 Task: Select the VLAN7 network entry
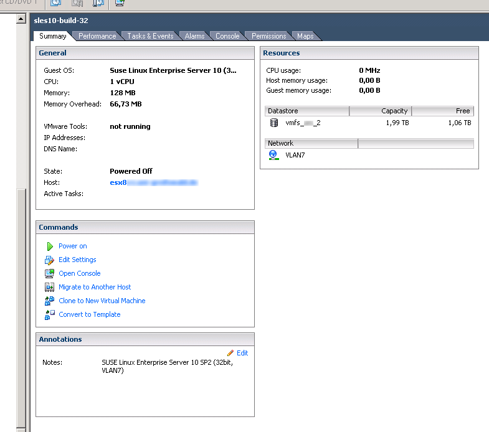pyautogui.click(x=295, y=155)
